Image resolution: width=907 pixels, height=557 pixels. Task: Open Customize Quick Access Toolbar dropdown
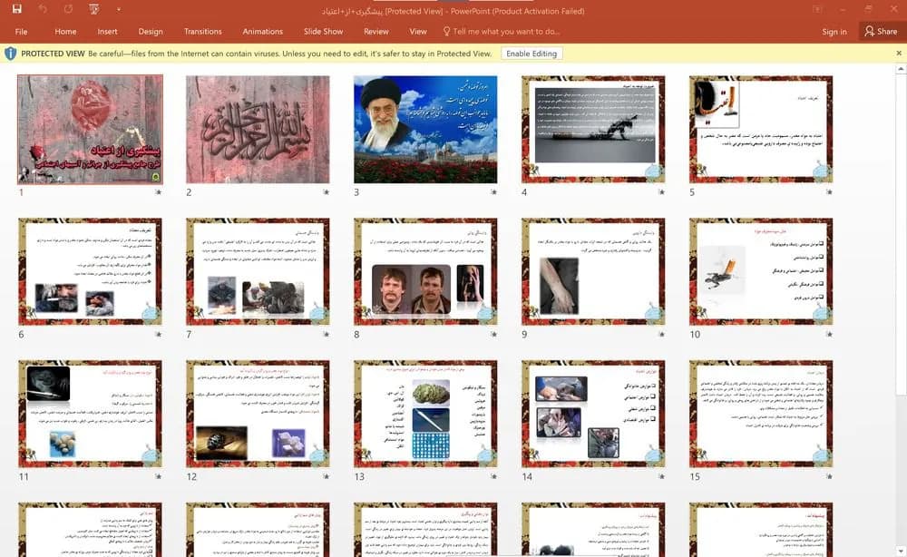click(119, 10)
